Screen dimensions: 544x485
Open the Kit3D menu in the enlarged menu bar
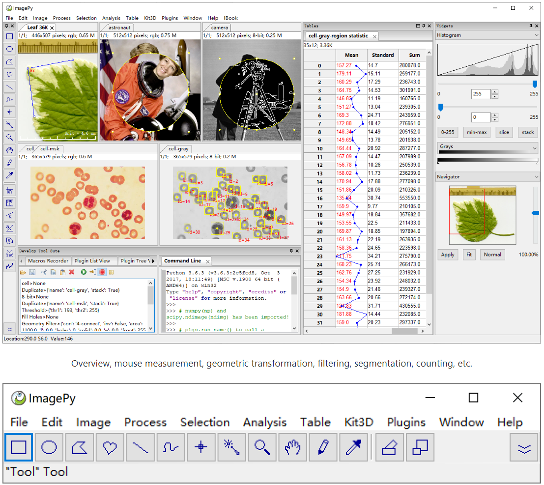[x=358, y=422]
